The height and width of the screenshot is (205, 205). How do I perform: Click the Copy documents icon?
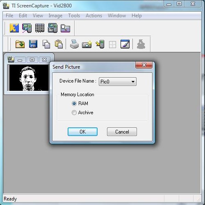tap(46, 44)
